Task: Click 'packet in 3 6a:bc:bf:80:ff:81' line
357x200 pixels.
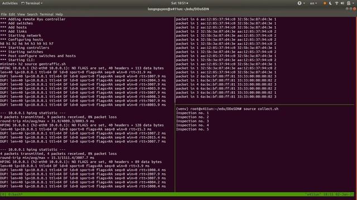Action: [x=226, y=93]
